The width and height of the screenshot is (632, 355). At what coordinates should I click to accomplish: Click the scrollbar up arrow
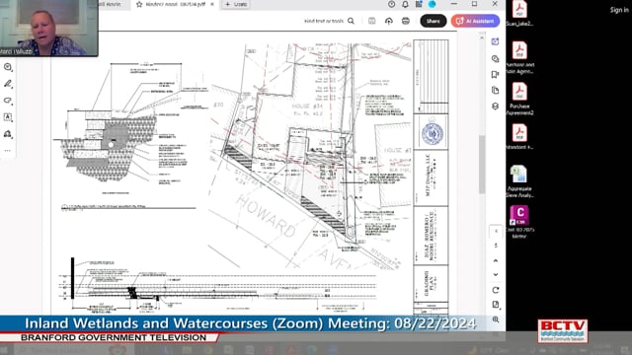tap(482, 37)
